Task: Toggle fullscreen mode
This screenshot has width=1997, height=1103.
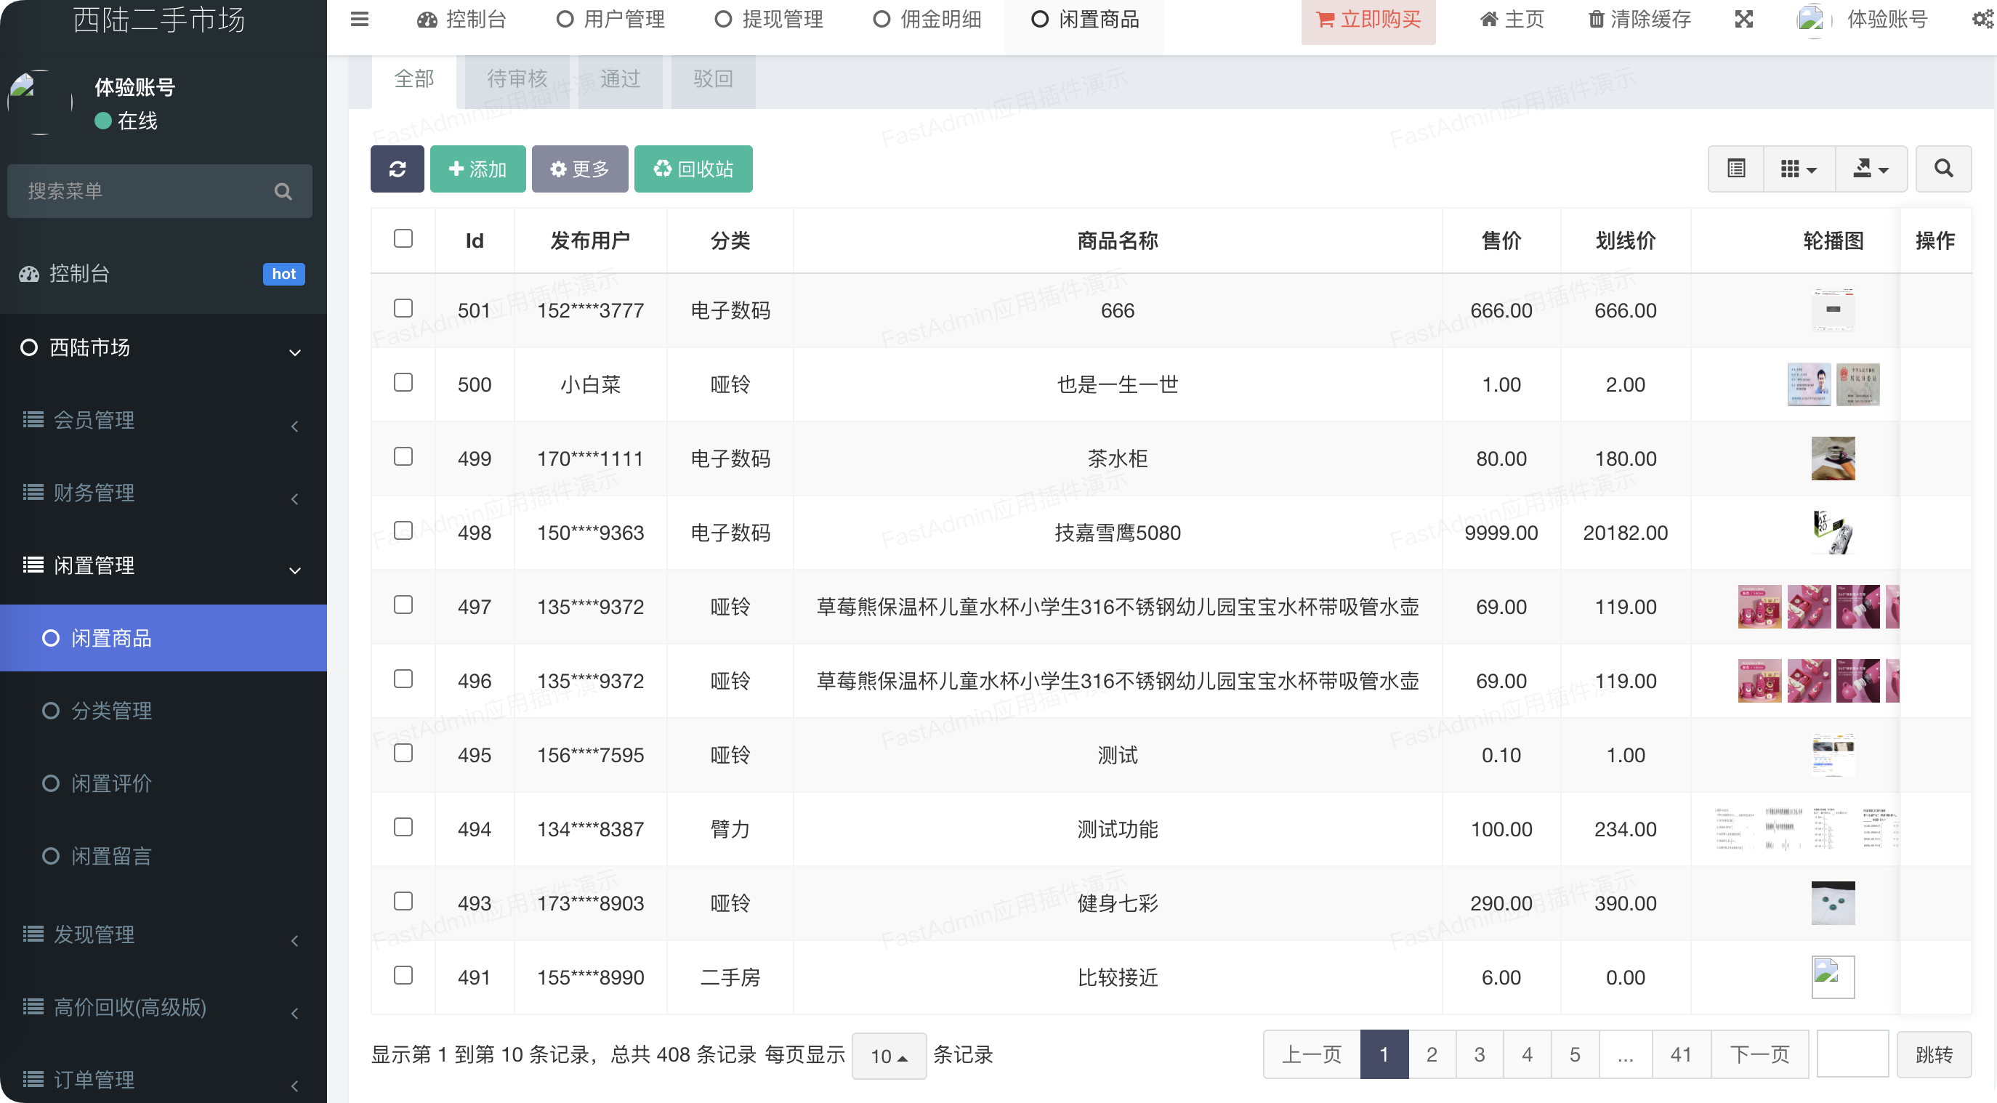Action: 1743,20
